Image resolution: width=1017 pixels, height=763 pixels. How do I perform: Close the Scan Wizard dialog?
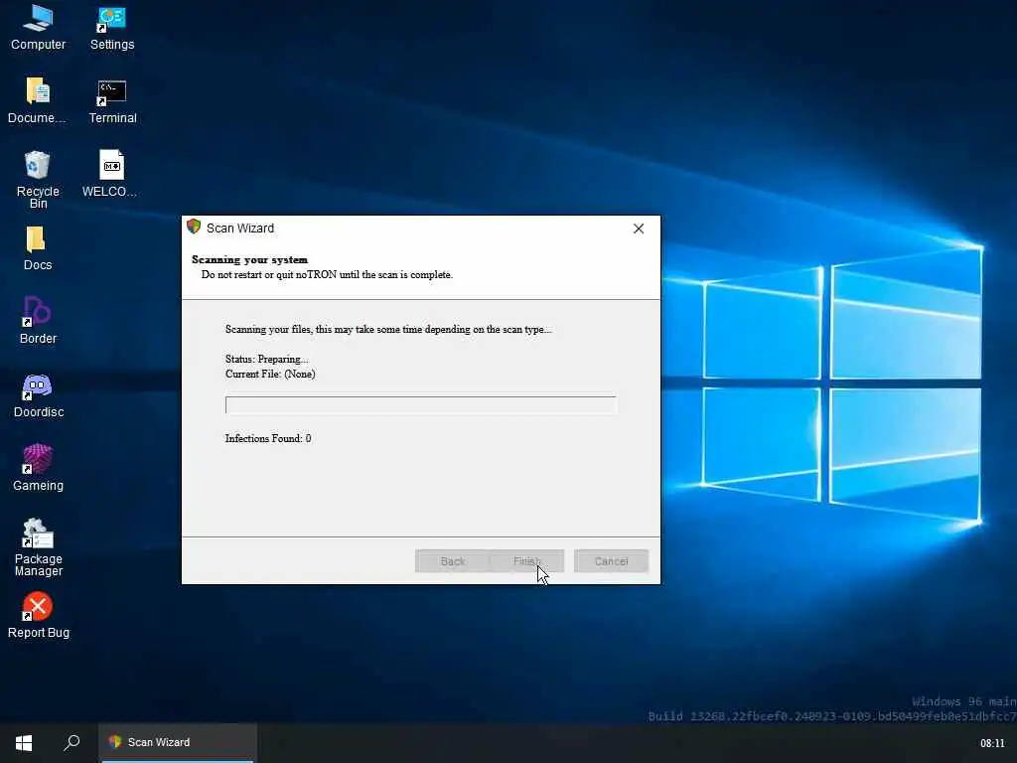(639, 229)
